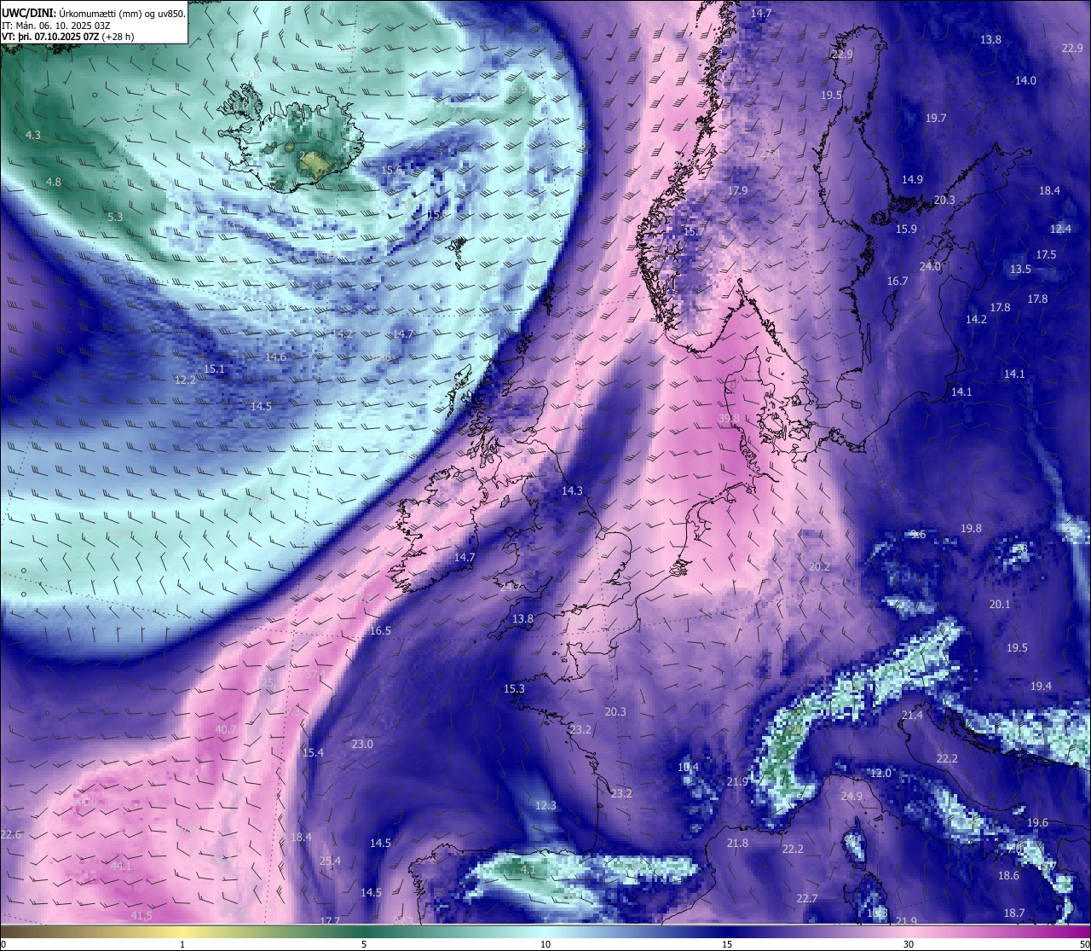
Task: Click the 13.5 value over Estonia
Action: pos(1020,269)
